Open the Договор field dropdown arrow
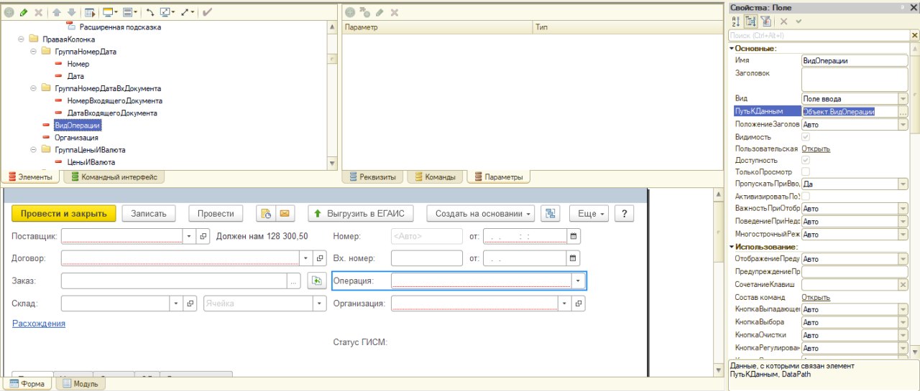This screenshot has width=920, height=391. 306,258
